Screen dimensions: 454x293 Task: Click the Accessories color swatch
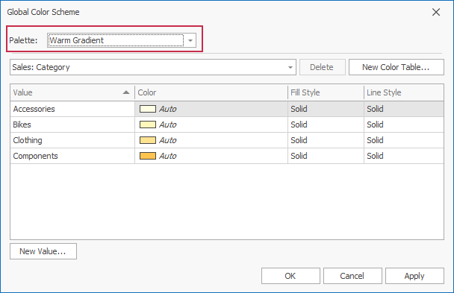[148, 109]
